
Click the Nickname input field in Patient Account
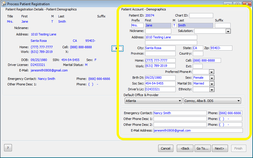click(158, 31)
